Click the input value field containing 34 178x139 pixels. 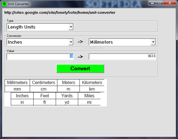tap(40, 57)
